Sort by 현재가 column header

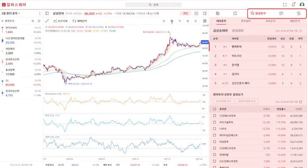pos(266,109)
